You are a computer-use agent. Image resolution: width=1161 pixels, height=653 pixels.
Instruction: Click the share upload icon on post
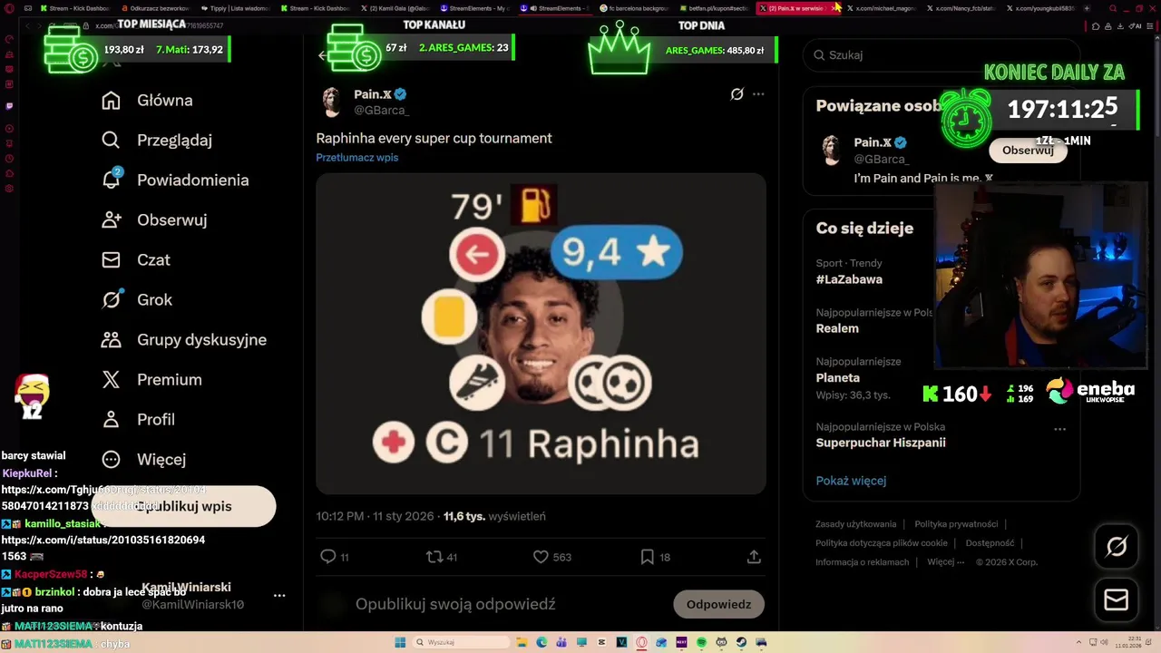[754, 557]
